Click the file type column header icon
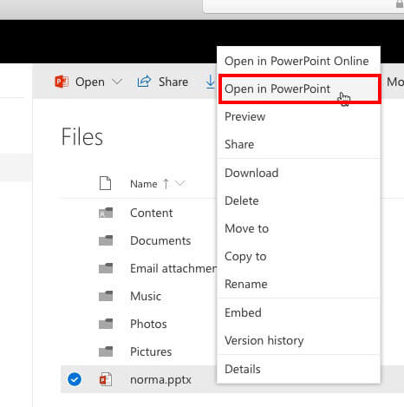404x407 pixels. coord(105,183)
